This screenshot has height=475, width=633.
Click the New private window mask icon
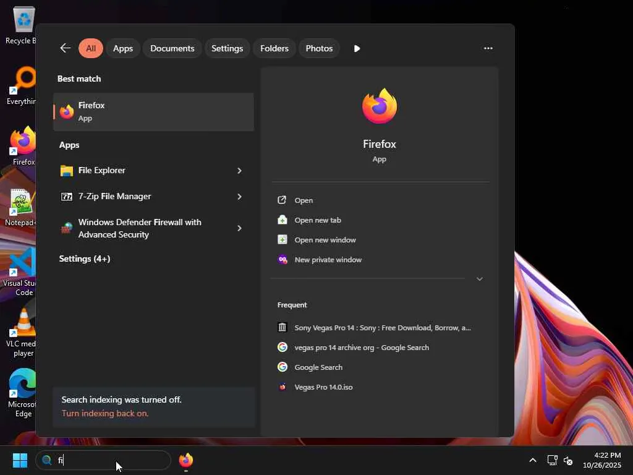click(x=282, y=259)
